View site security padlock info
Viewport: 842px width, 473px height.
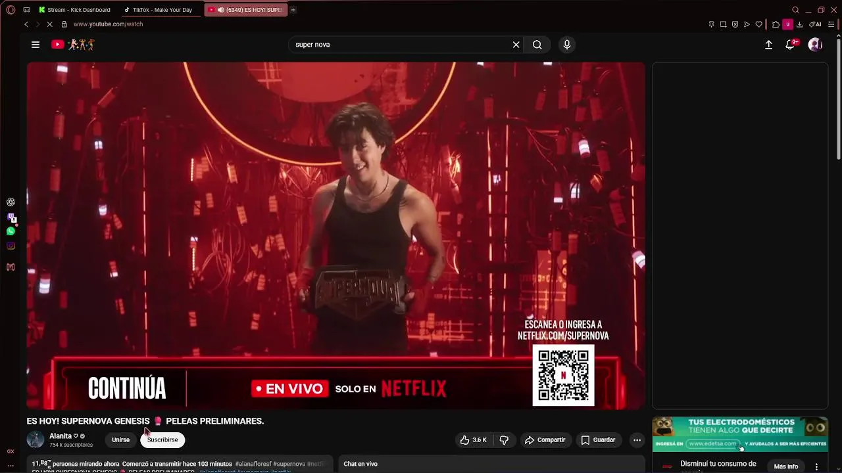click(x=64, y=24)
